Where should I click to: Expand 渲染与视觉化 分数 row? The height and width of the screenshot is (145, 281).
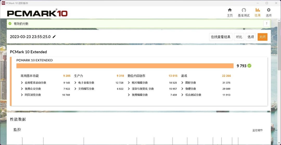141,89
